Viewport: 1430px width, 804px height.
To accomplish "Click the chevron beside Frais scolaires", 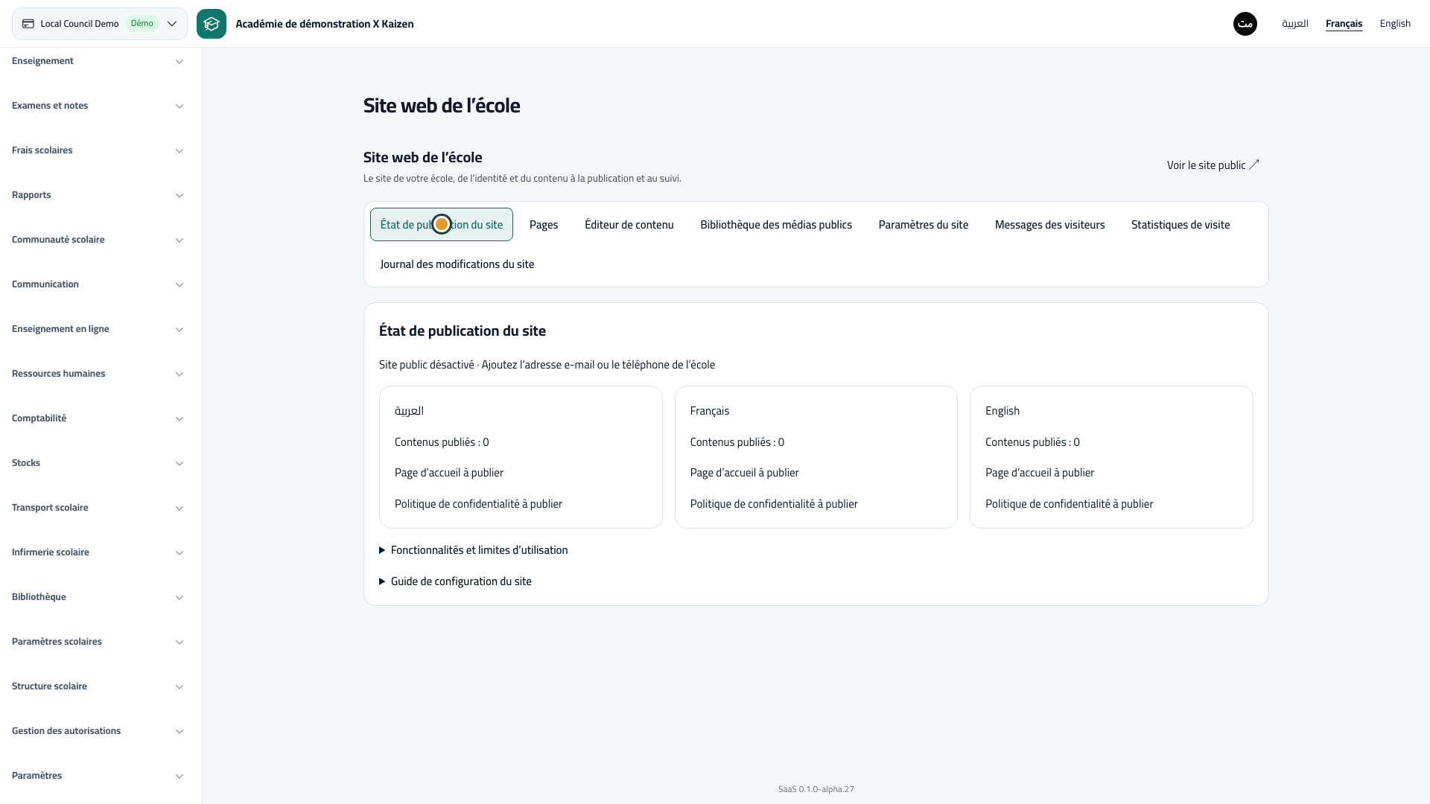I will (x=179, y=150).
